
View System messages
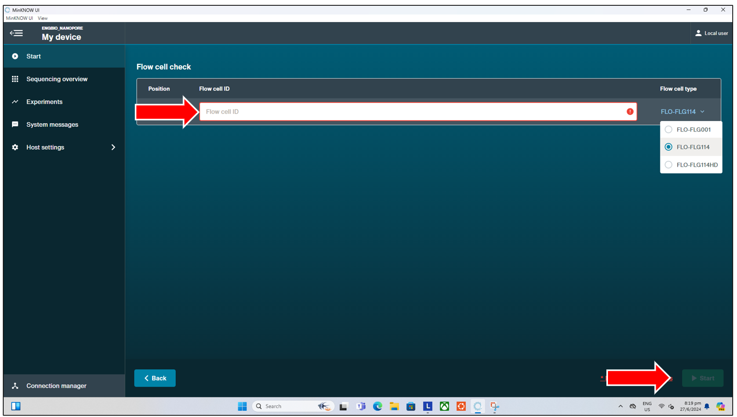[x=64, y=125]
